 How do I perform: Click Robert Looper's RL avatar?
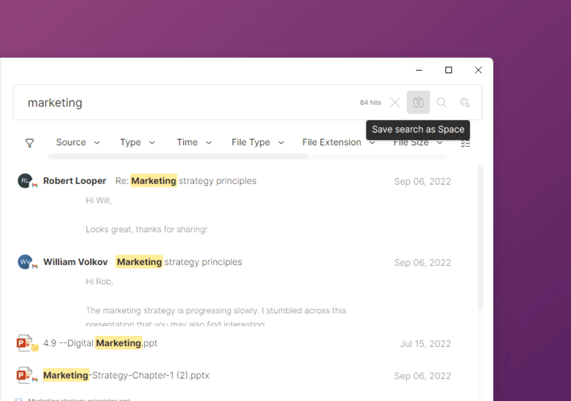25,181
